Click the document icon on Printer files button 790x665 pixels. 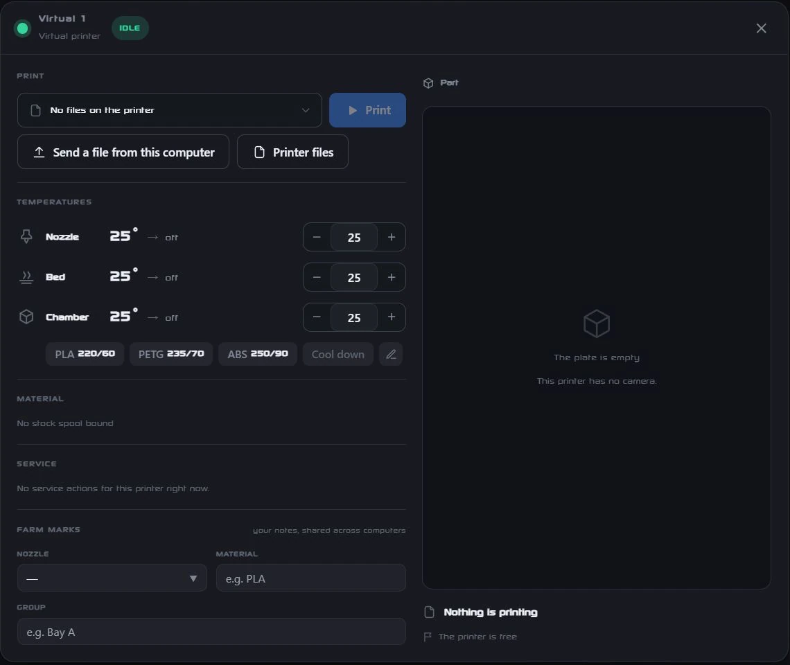(259, 152)
